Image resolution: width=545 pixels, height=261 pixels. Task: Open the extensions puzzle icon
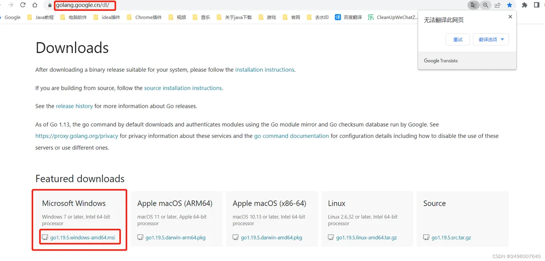coord(525,5)
